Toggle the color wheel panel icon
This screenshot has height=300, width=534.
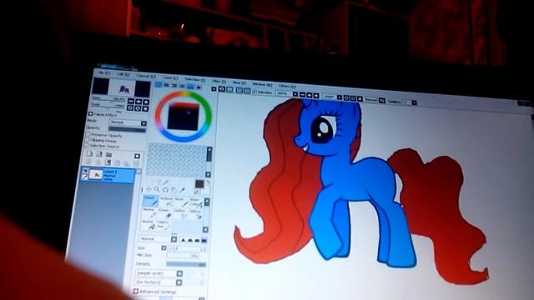(159, 84)
